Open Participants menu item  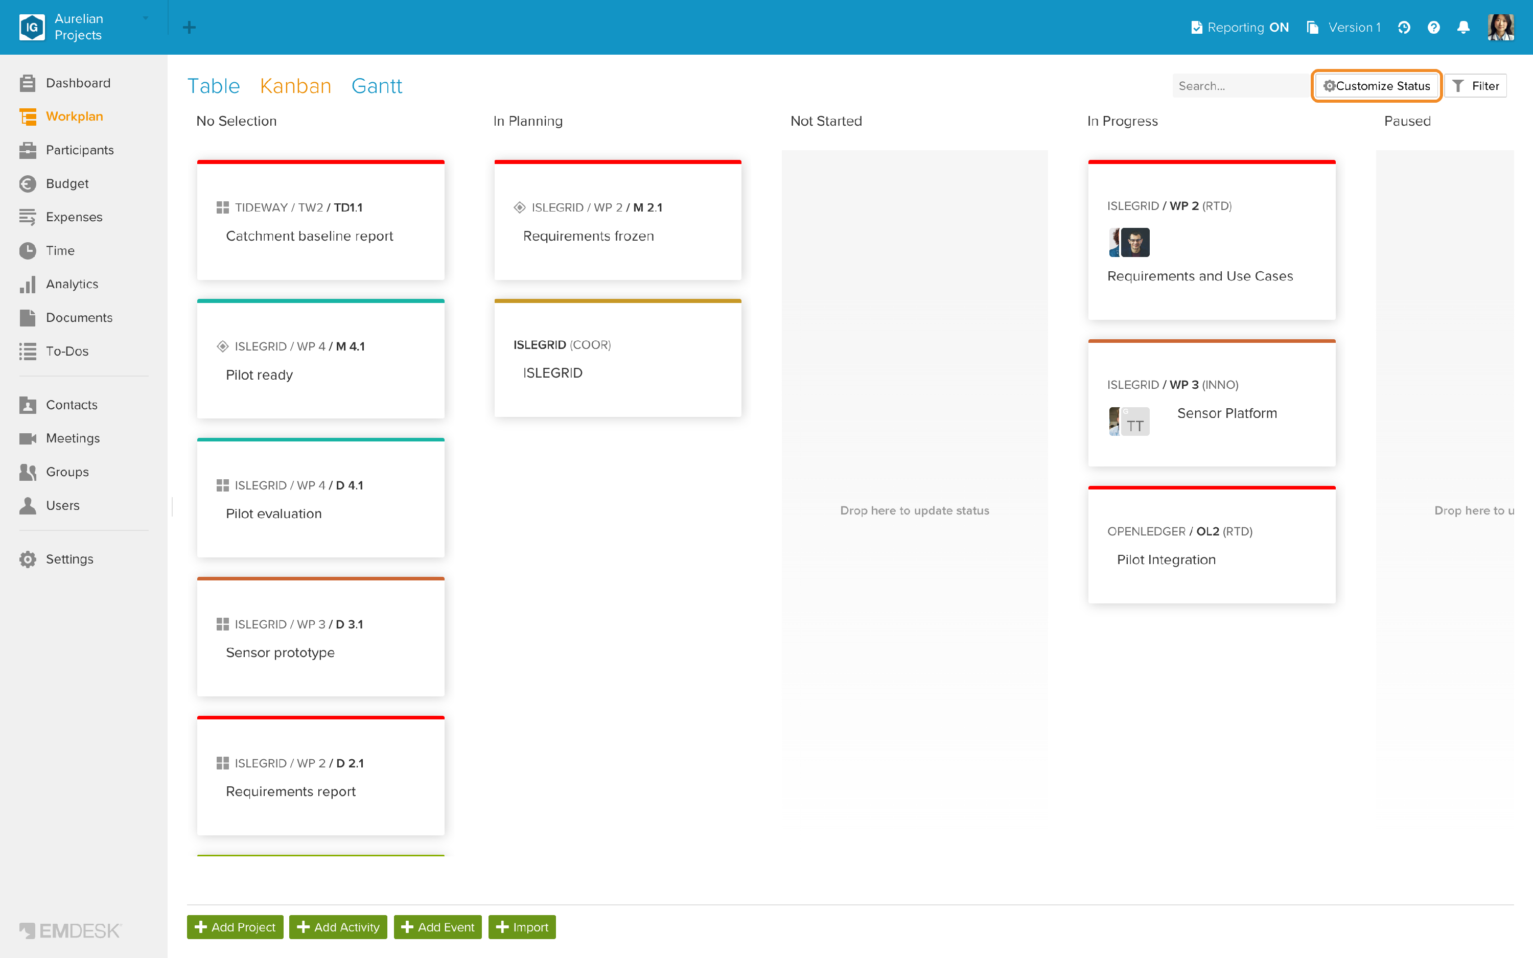tap(80, 150)
